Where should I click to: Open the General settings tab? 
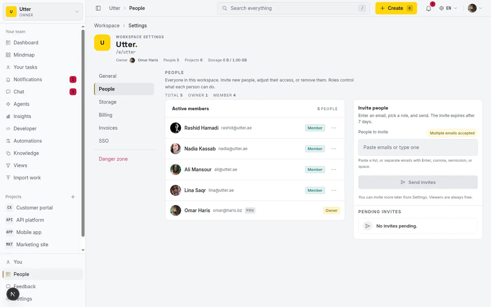[124, 76]
